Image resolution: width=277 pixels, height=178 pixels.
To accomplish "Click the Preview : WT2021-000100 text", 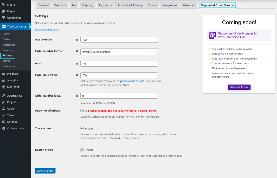I will tap(98, 103).
